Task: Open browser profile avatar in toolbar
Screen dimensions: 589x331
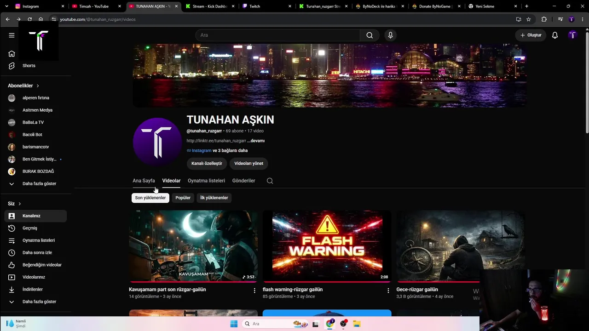Action: tap(572, 19)
